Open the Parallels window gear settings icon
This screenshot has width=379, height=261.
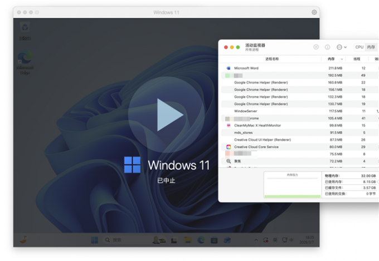tap(314, 12)
